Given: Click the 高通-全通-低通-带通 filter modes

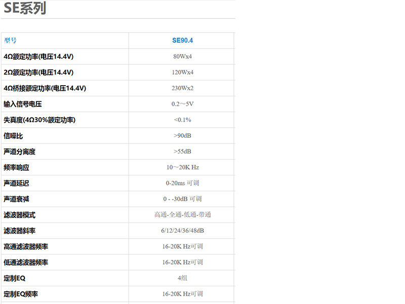Looking at the screenshot, I should point(182,215).
